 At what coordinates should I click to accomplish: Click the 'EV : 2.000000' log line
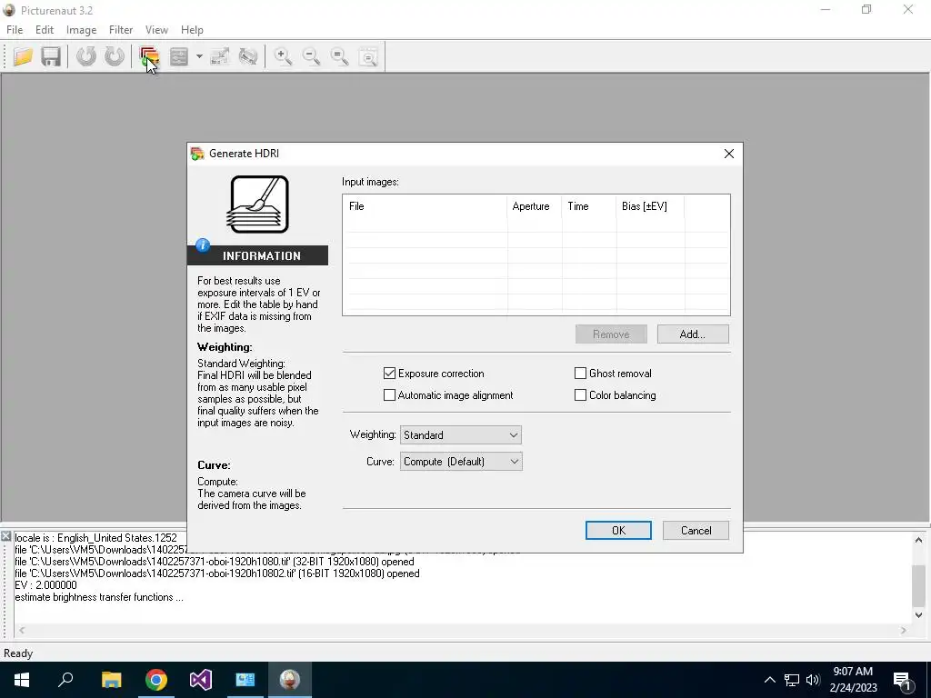point(45,585)
